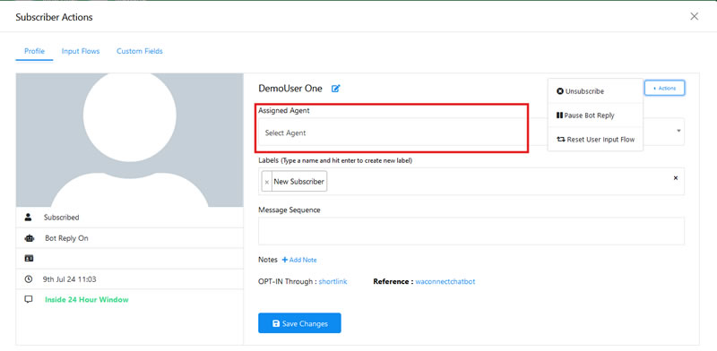
Task: Open the Select Agent dropdown
Action: (x=471, y=133)
